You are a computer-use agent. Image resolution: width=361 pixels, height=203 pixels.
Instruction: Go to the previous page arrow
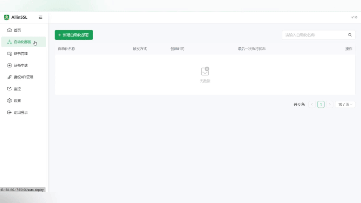click(312, 104)
